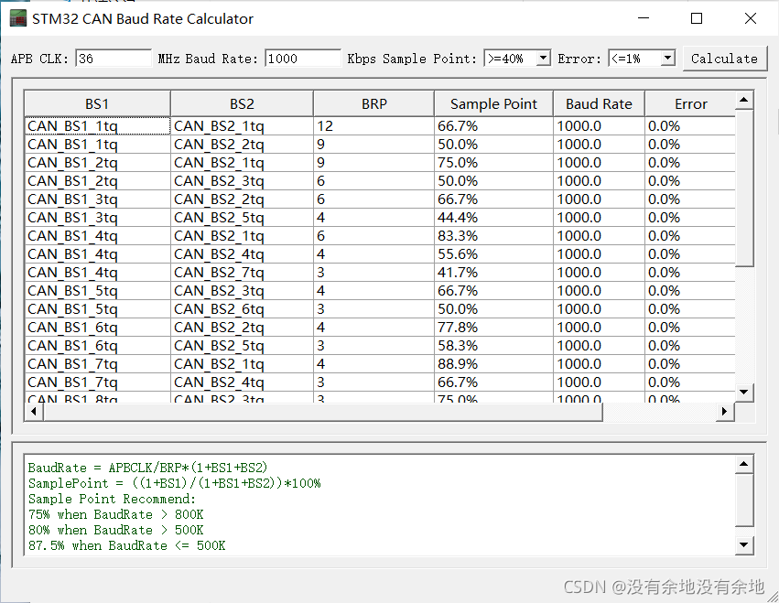Screen dimensions: 779x603
Task: Click the Error column header
Action: pos(690,103)
